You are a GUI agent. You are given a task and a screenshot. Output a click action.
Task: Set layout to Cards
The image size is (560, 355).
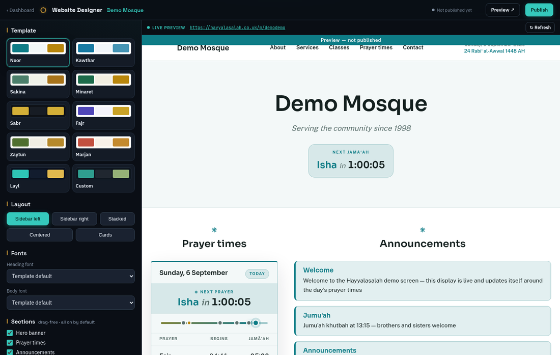pos(105,235)
